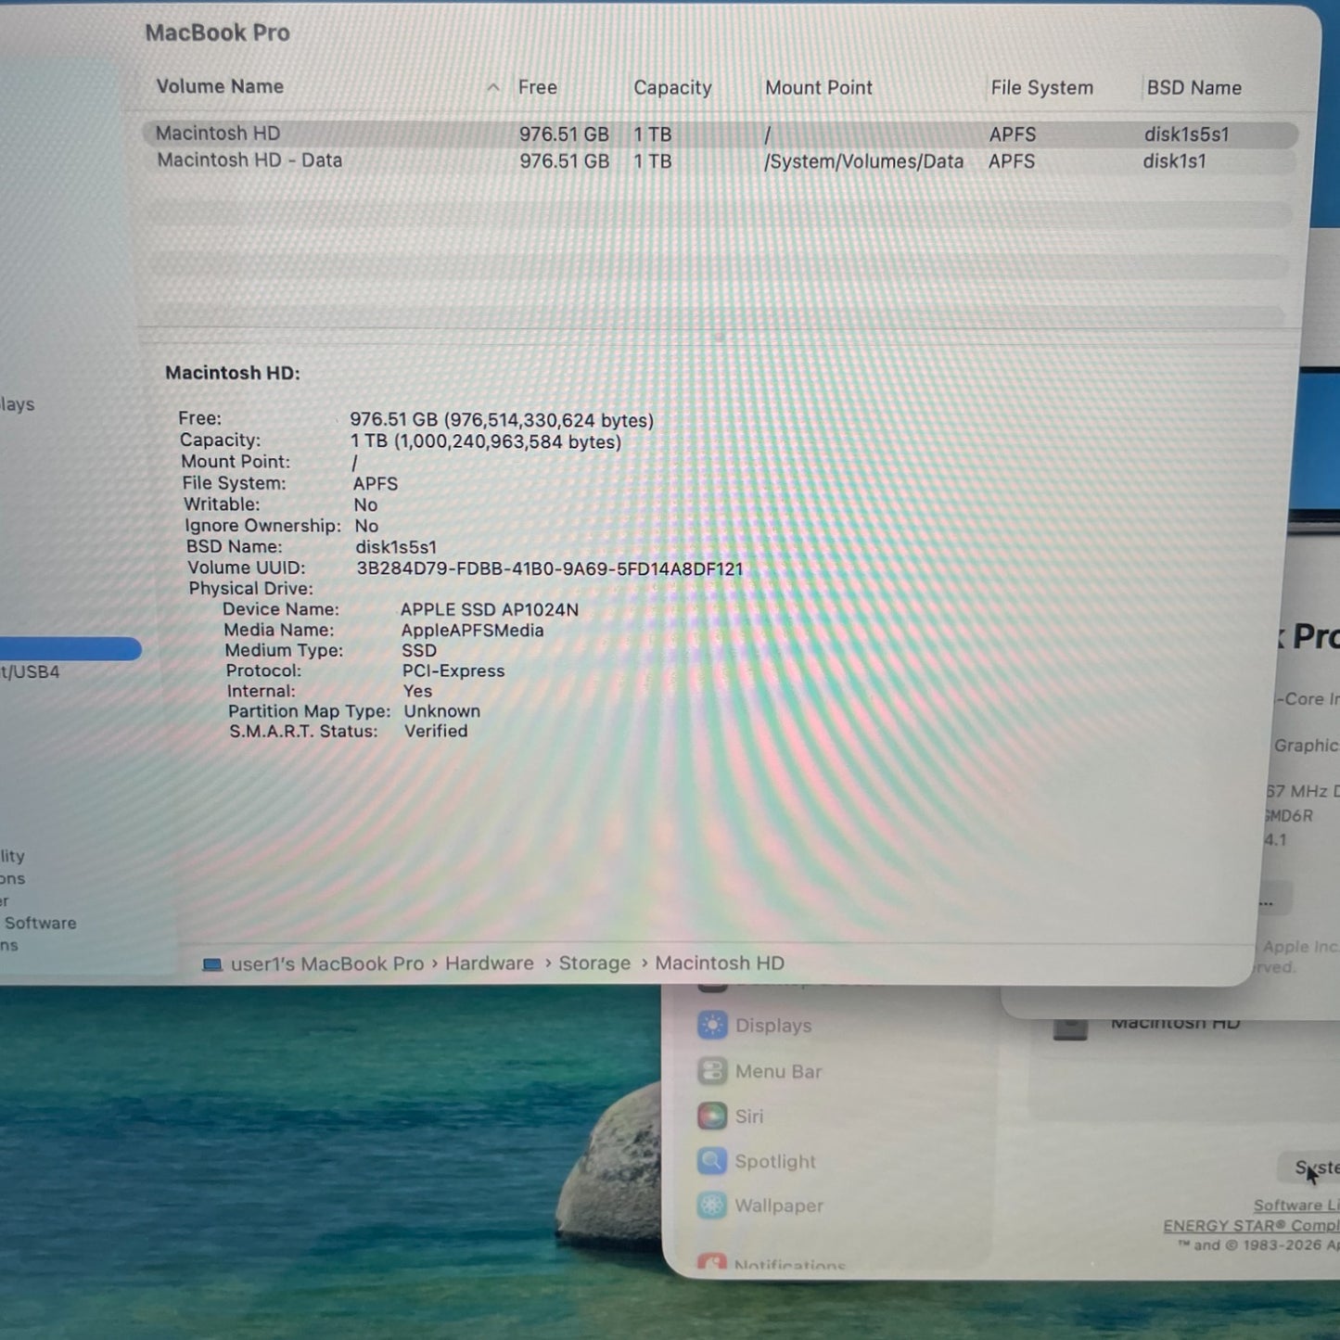Open Menu Bar settings via its icon
This screenshot has width=1340, height=1340.
click(x=712, y=1071)
